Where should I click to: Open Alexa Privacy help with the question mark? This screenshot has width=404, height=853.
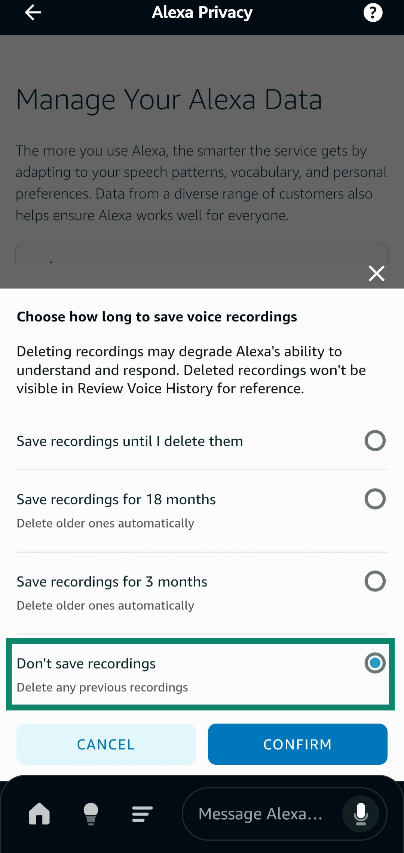coord(373,12)
